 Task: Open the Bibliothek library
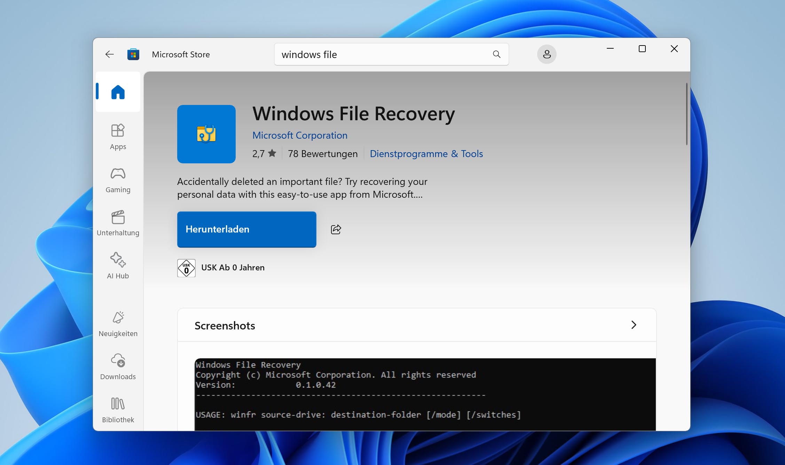coord(118,410)
